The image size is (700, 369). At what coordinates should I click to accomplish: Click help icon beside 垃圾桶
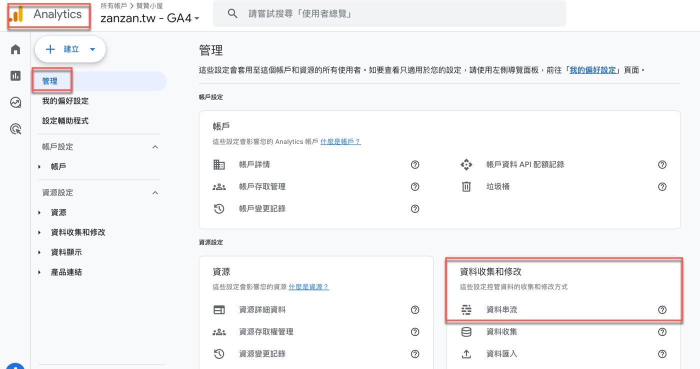tap(662, 186)
